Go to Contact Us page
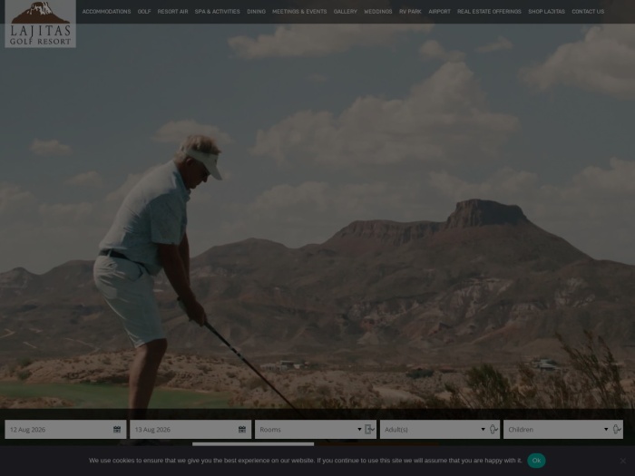The image size is (635, 476). click(588, 12)
